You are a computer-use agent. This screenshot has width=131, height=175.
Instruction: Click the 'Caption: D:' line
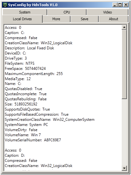click(x=15, y=155)
